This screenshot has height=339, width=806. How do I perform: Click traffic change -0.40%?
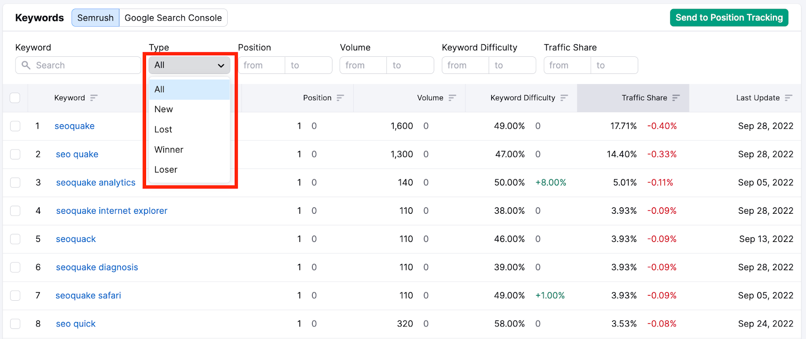(662, 126)
